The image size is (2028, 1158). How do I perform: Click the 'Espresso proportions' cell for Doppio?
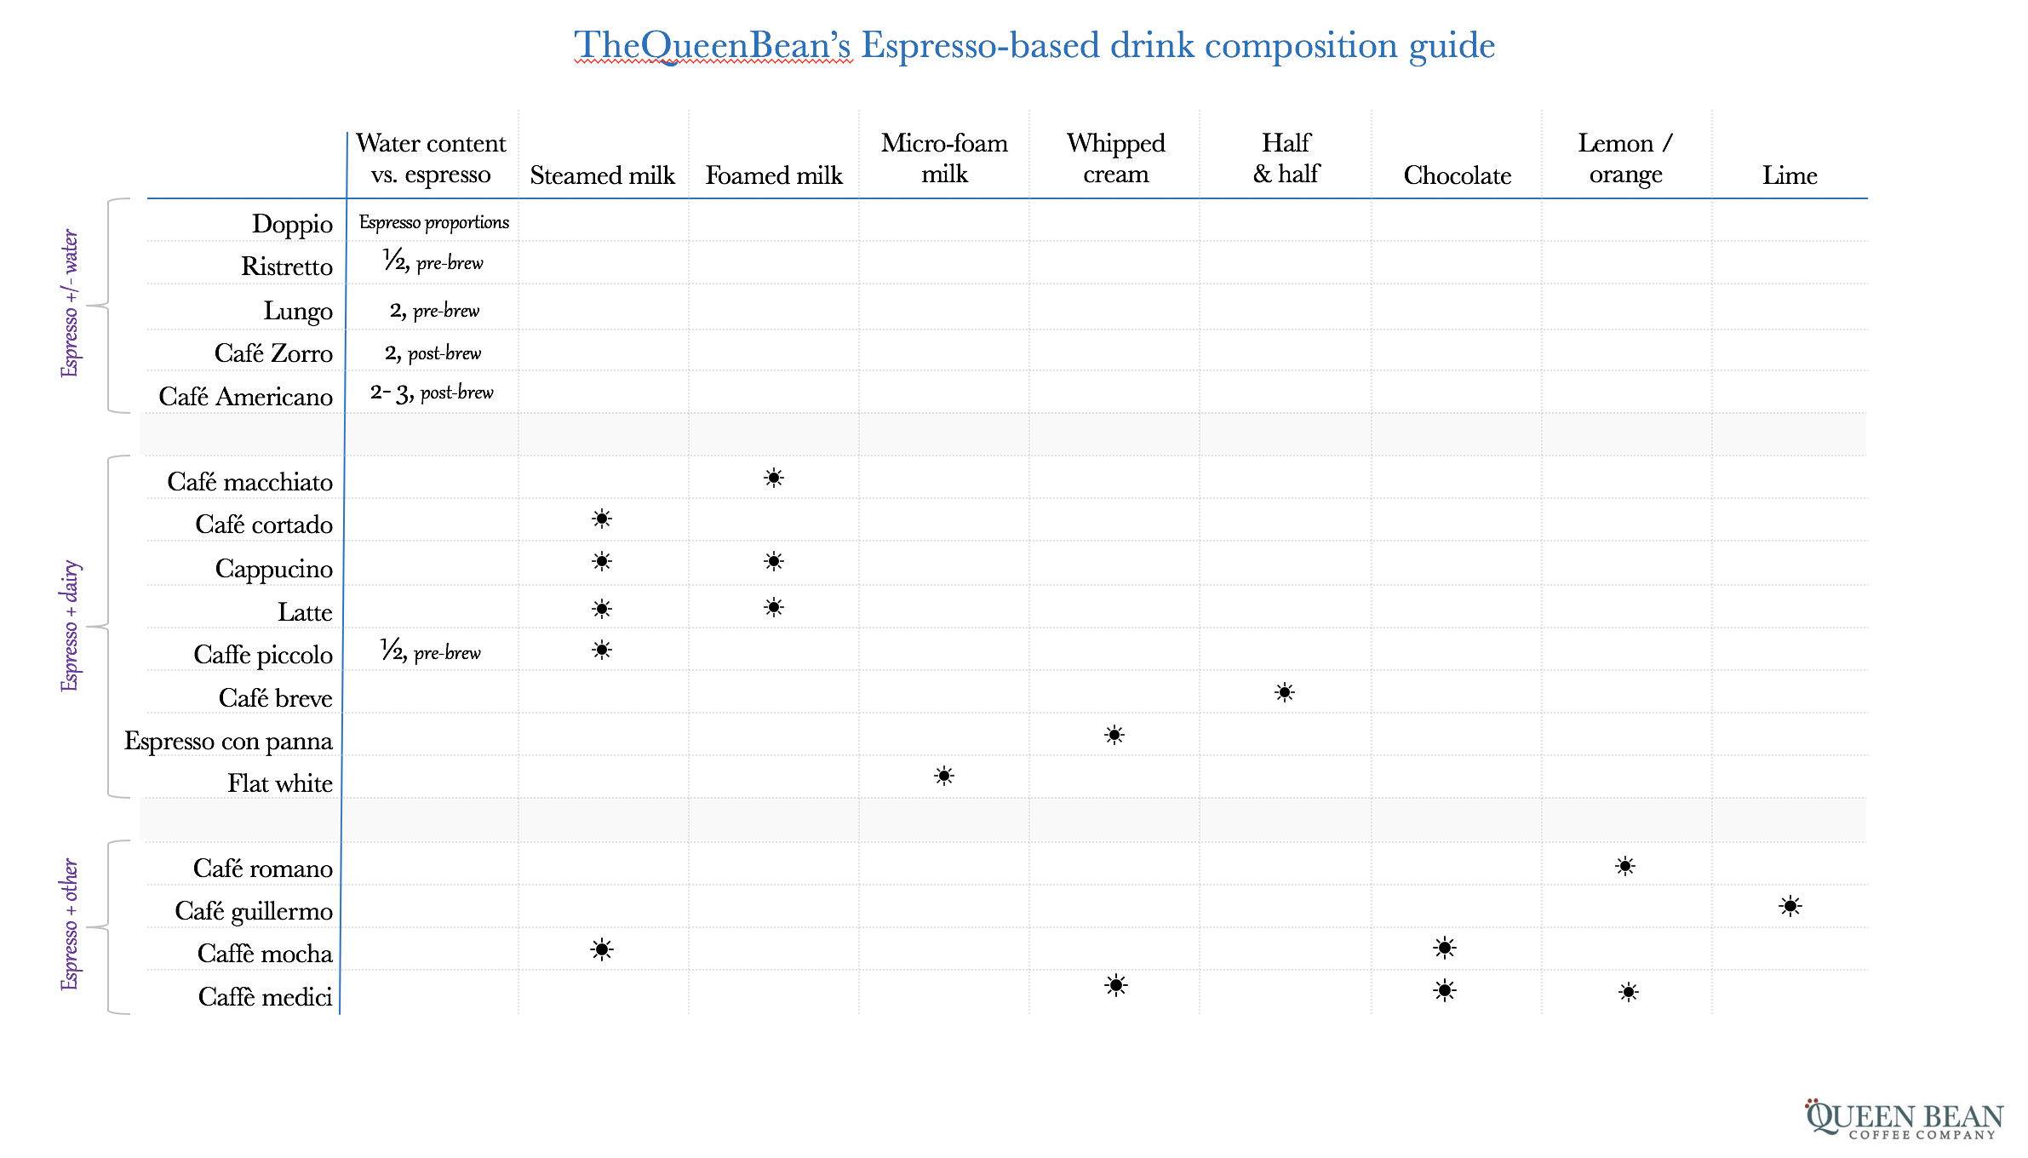pos(433,222)
